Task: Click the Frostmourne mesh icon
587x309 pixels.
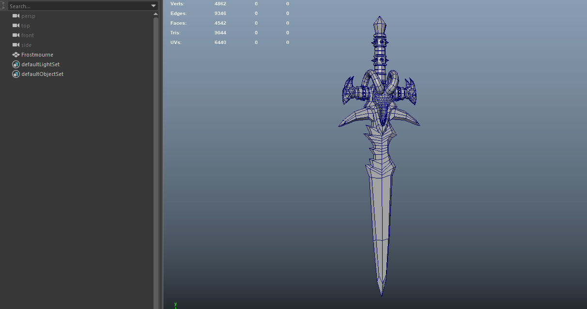Action: point(15,55)
